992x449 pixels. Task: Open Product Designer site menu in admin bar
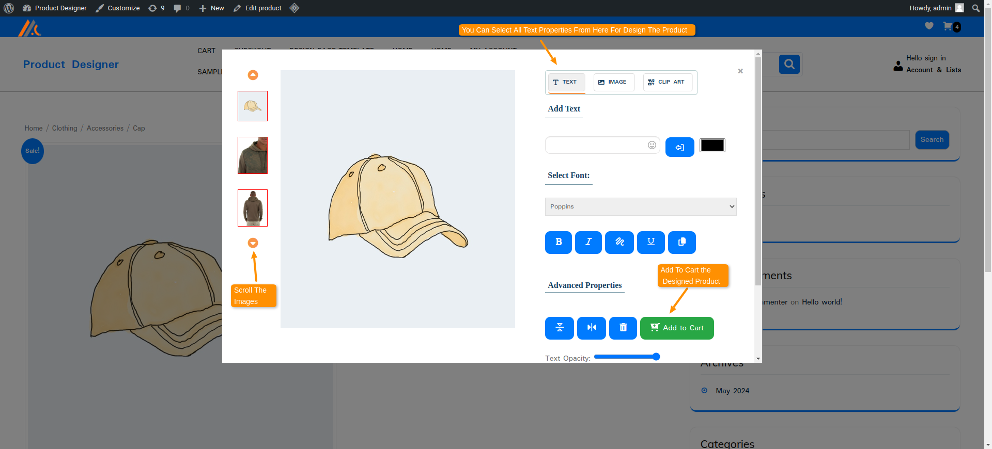(x=55, y=8)
